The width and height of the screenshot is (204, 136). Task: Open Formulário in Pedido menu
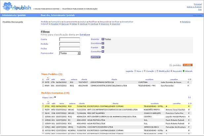point(56,22)
